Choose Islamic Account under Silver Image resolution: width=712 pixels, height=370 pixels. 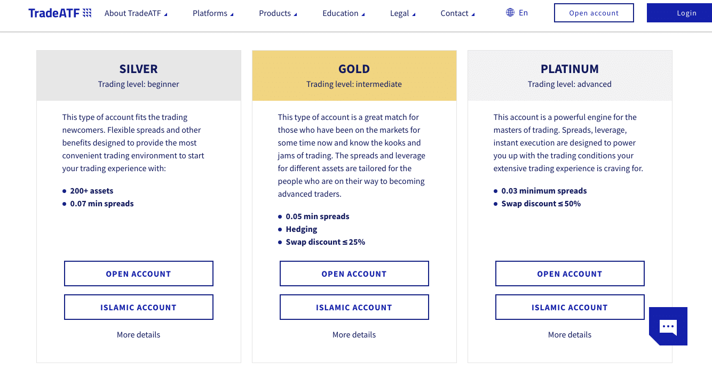tap(139, 307)
